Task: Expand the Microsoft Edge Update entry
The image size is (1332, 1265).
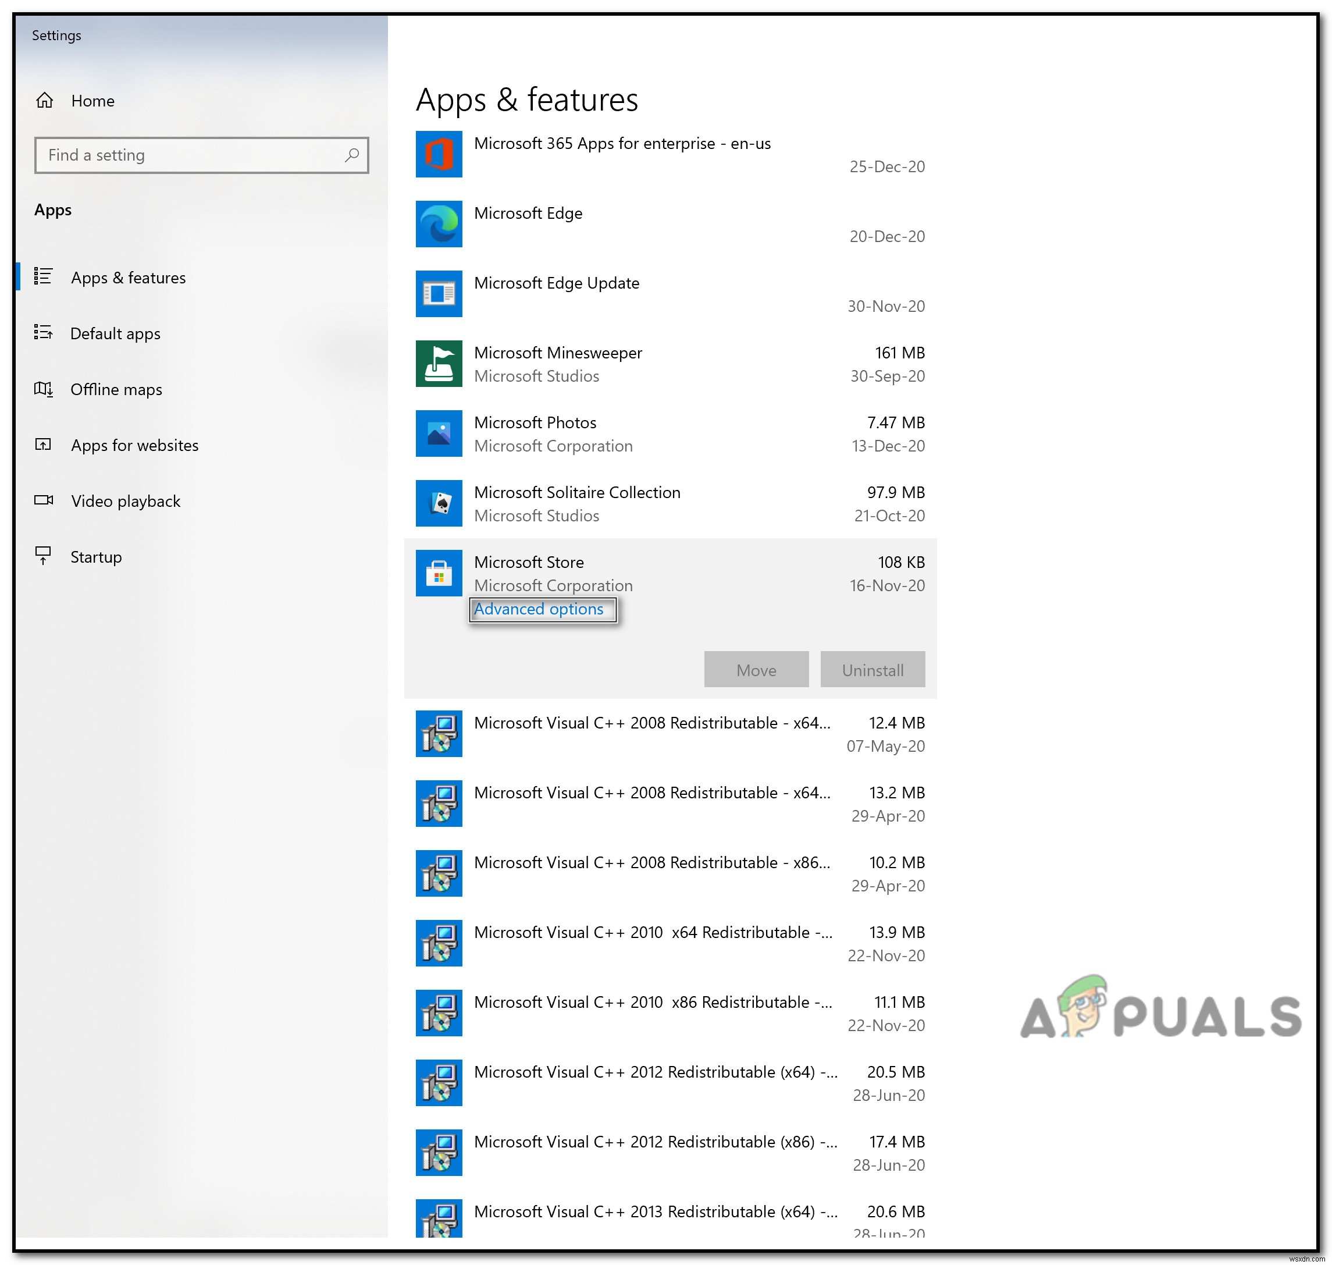Action: coord(677,294)
